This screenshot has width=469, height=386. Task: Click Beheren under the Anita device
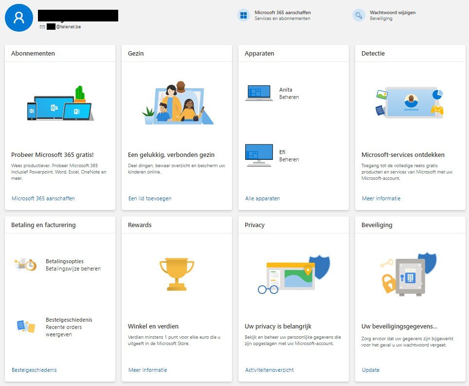289,97
